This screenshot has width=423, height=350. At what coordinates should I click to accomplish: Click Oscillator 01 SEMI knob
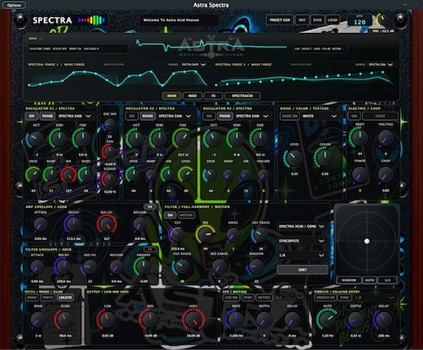click(59, 139)
